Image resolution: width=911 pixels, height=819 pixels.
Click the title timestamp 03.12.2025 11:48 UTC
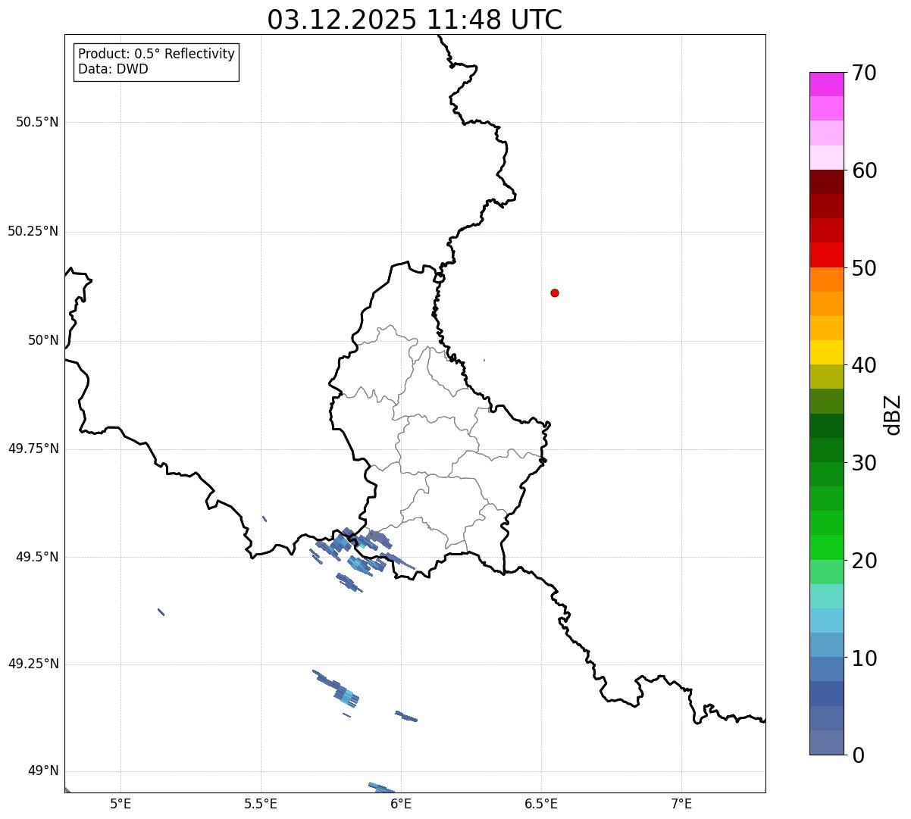pyautogui.click(x=415, y=20)
